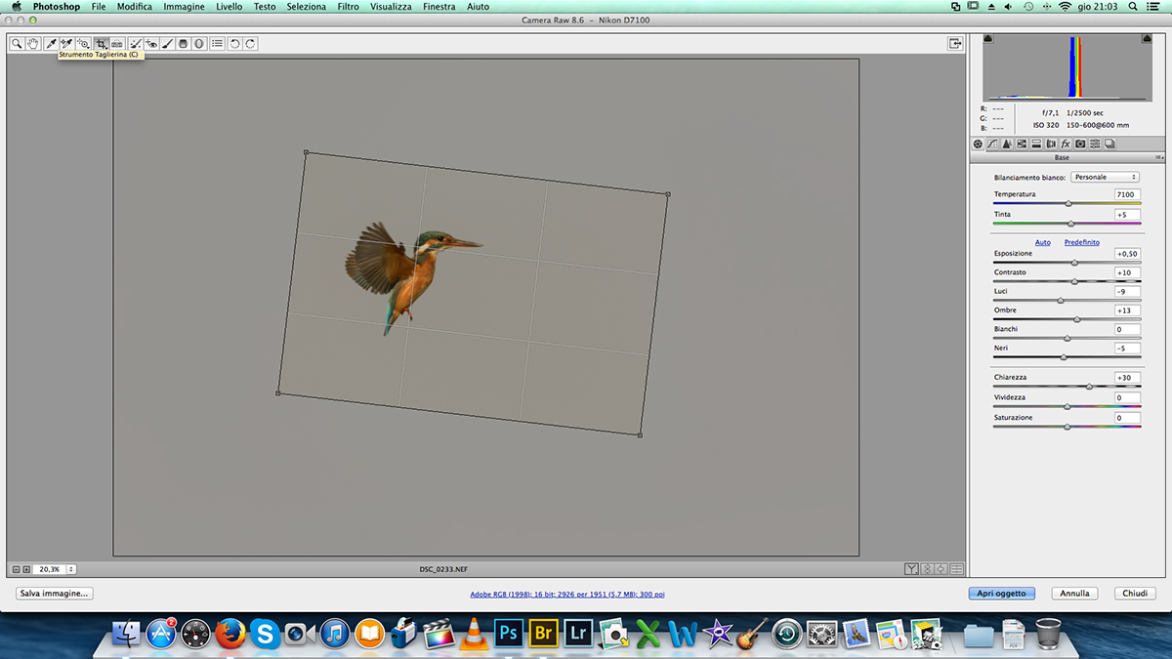Screen dimensions: 1172x659
Task: Select the Straighten tool
Action: click(117, 44)
